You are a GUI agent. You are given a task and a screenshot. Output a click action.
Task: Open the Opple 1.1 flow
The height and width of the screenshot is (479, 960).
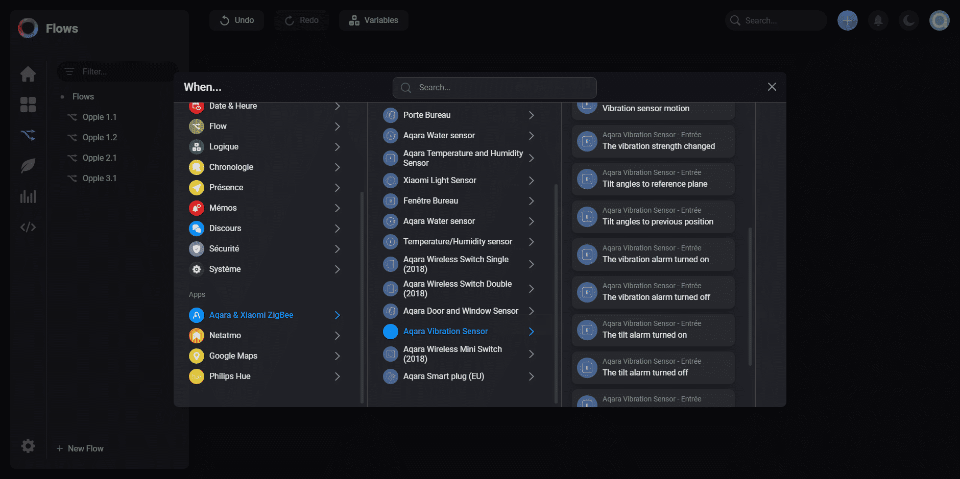pos(100,117)
